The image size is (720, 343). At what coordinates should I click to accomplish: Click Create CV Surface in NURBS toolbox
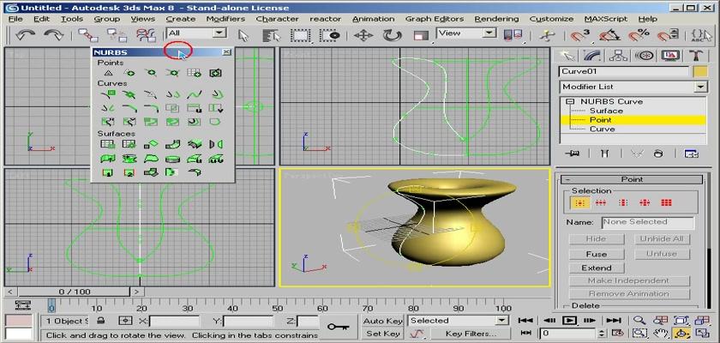(x=108, y=144)
